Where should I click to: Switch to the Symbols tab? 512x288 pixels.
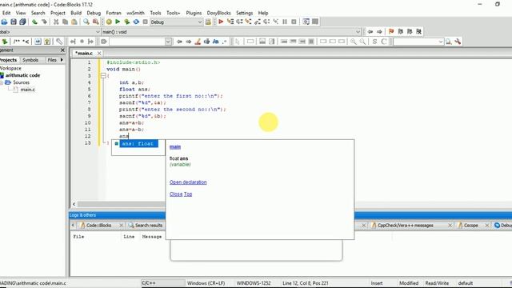point(30,60)
